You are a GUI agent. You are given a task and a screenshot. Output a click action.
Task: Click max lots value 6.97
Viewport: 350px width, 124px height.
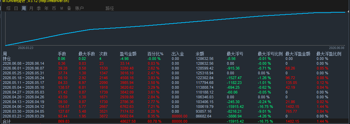click(x=82, y=83)
